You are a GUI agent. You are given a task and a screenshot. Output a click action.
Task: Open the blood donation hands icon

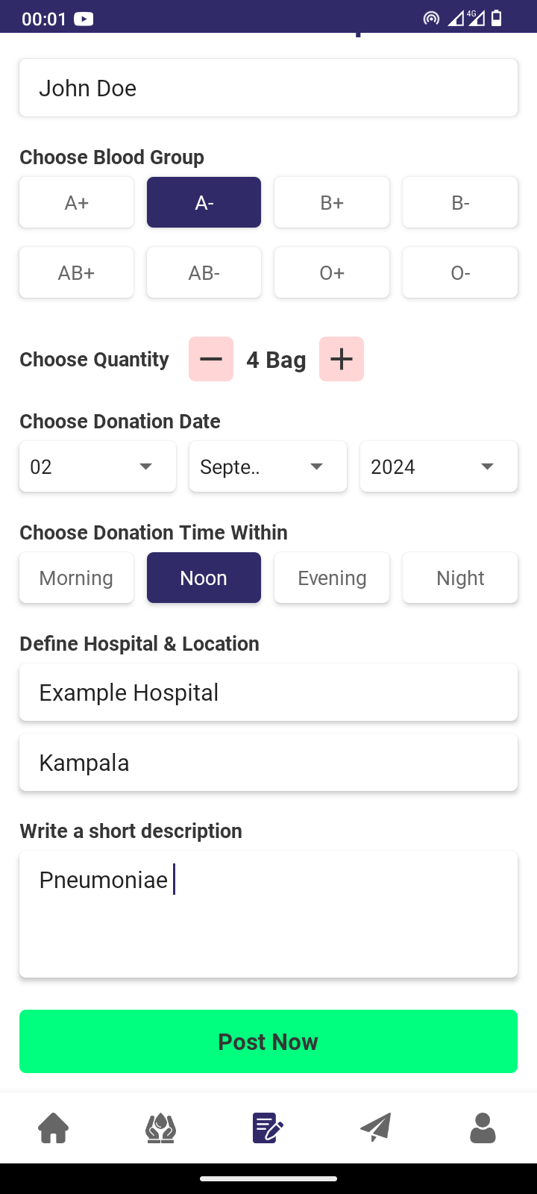160,1128
